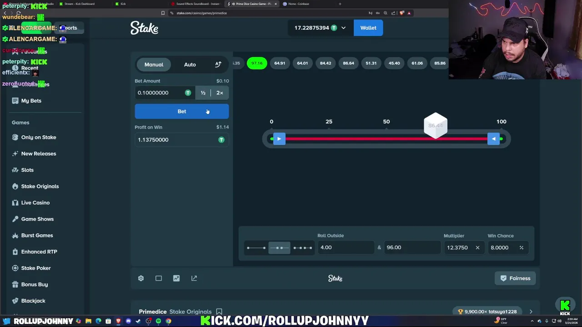Image resolution: width=582 pixels, height=327 pixels.
Task: Click the Stake logo in the header
Action: pyautogui.click(x=144, y=28)
